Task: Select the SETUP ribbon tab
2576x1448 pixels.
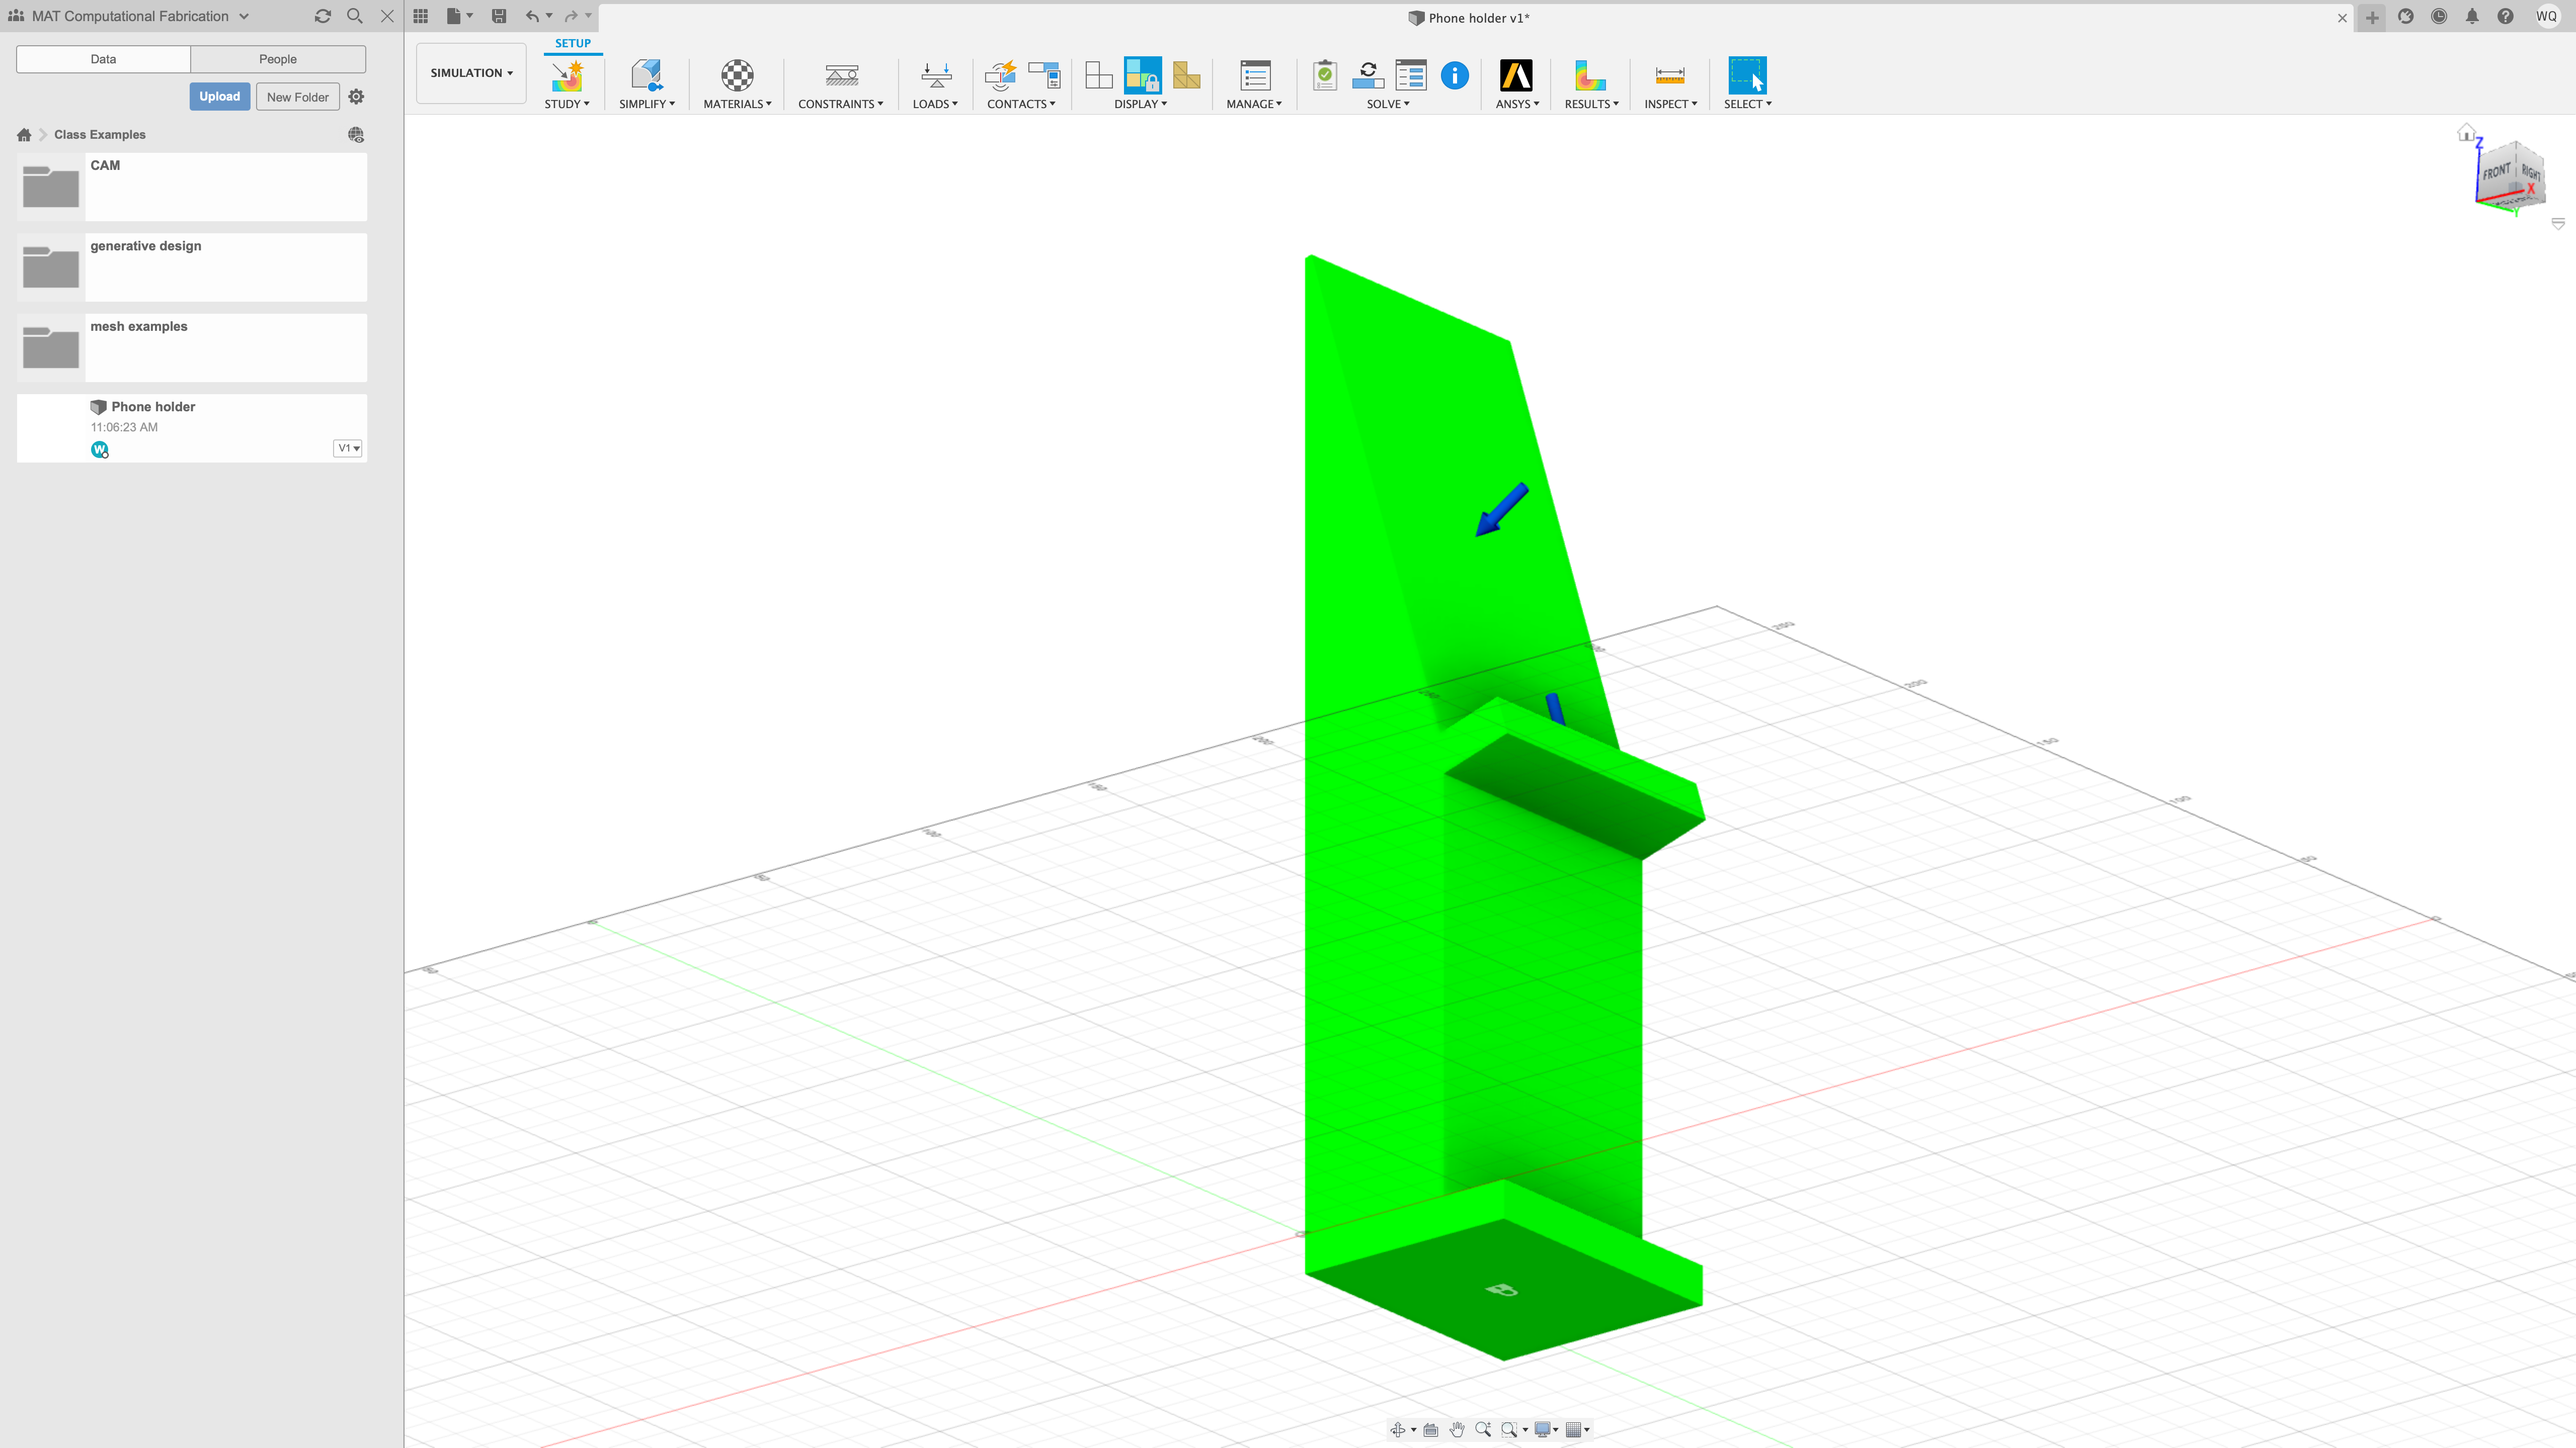Action: [x=573, y=44]
